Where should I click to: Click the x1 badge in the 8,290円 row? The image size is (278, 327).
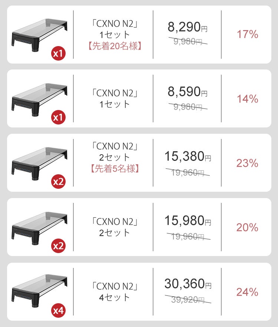[x=58, y=54]
